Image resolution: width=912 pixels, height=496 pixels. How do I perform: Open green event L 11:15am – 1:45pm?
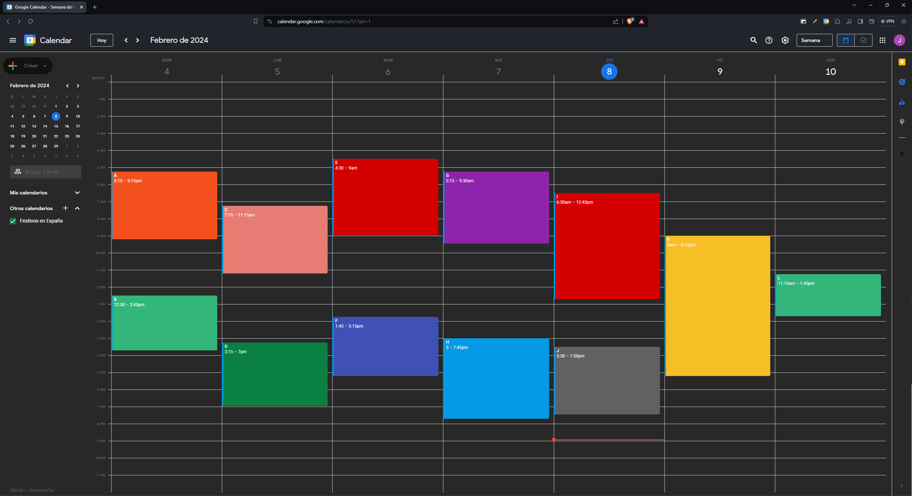[x=828, y=295]
